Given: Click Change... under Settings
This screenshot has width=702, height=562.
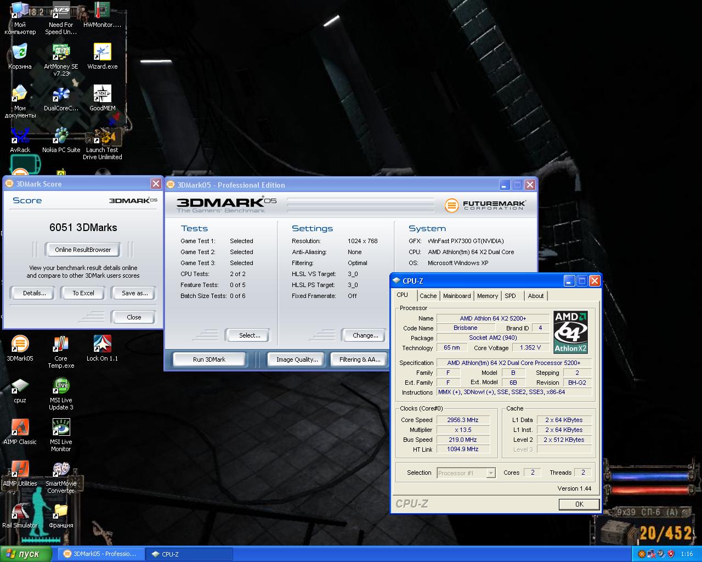Looking at the screenshot, I should (365, 335).
